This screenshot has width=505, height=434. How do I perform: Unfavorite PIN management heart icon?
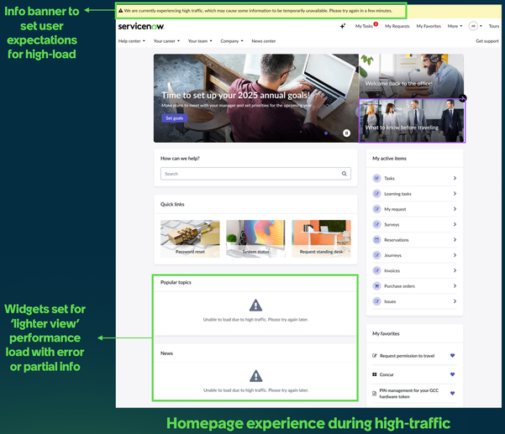click(x=453, y=393)
